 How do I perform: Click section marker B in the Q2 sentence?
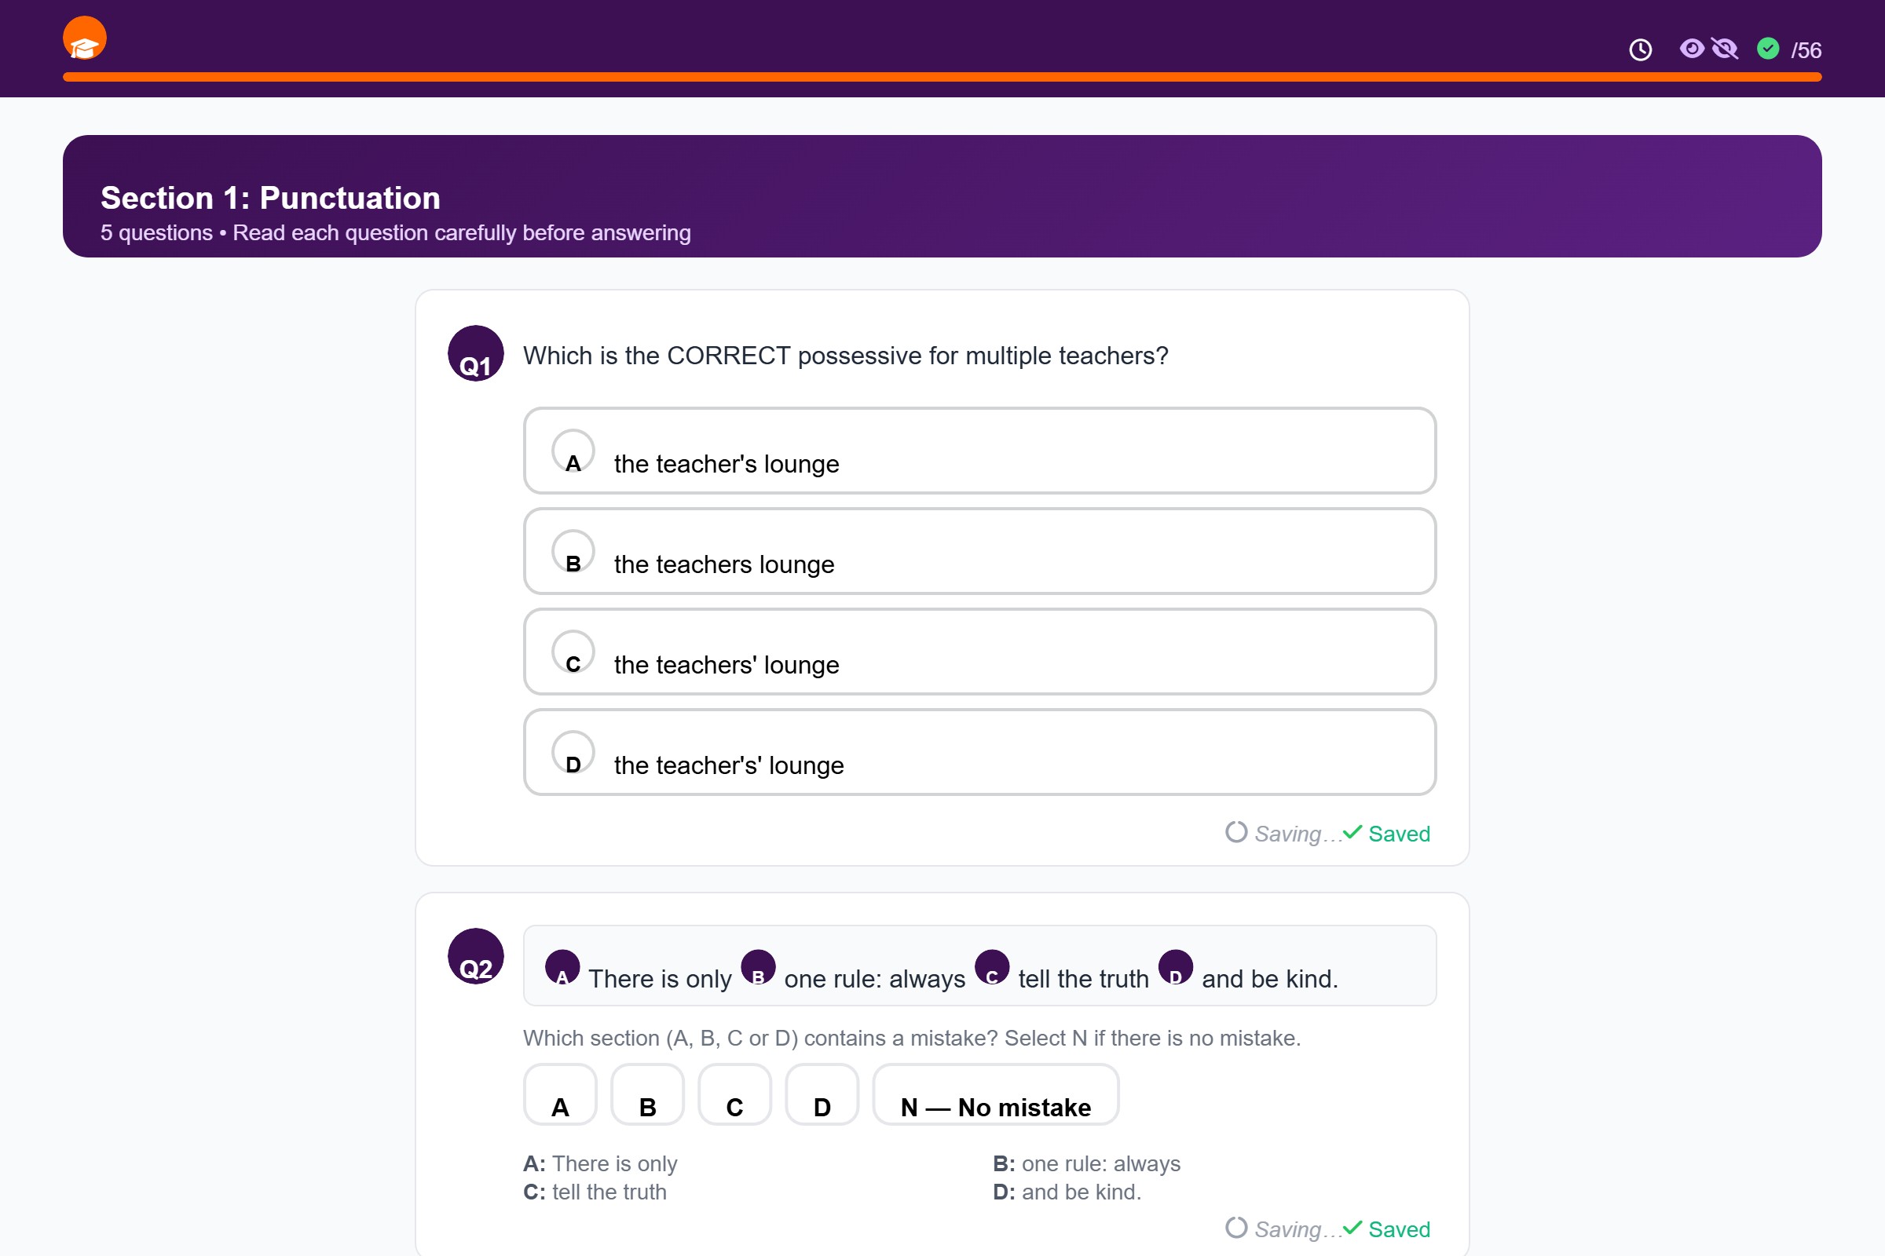click(x=757, y=967)
